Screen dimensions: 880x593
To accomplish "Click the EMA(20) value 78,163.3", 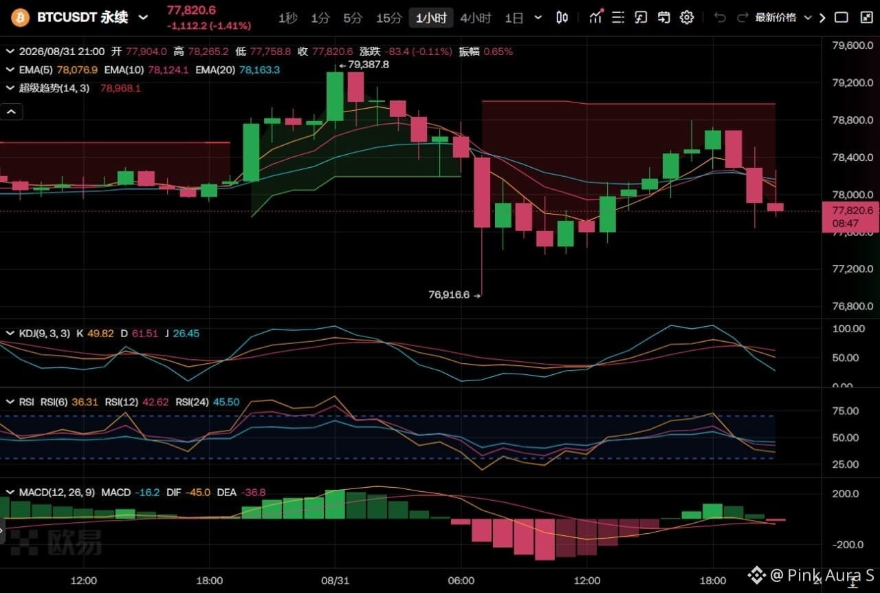I will [x=259, y=69].
